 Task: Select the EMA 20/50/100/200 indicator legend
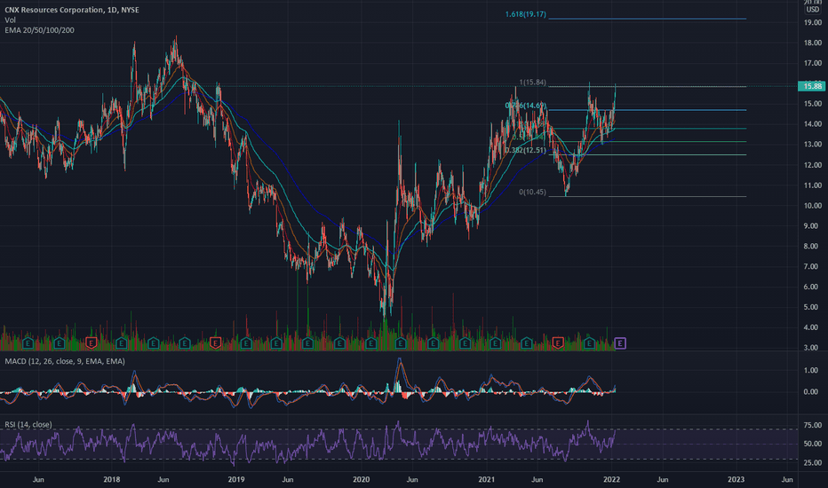click(40, 30)
